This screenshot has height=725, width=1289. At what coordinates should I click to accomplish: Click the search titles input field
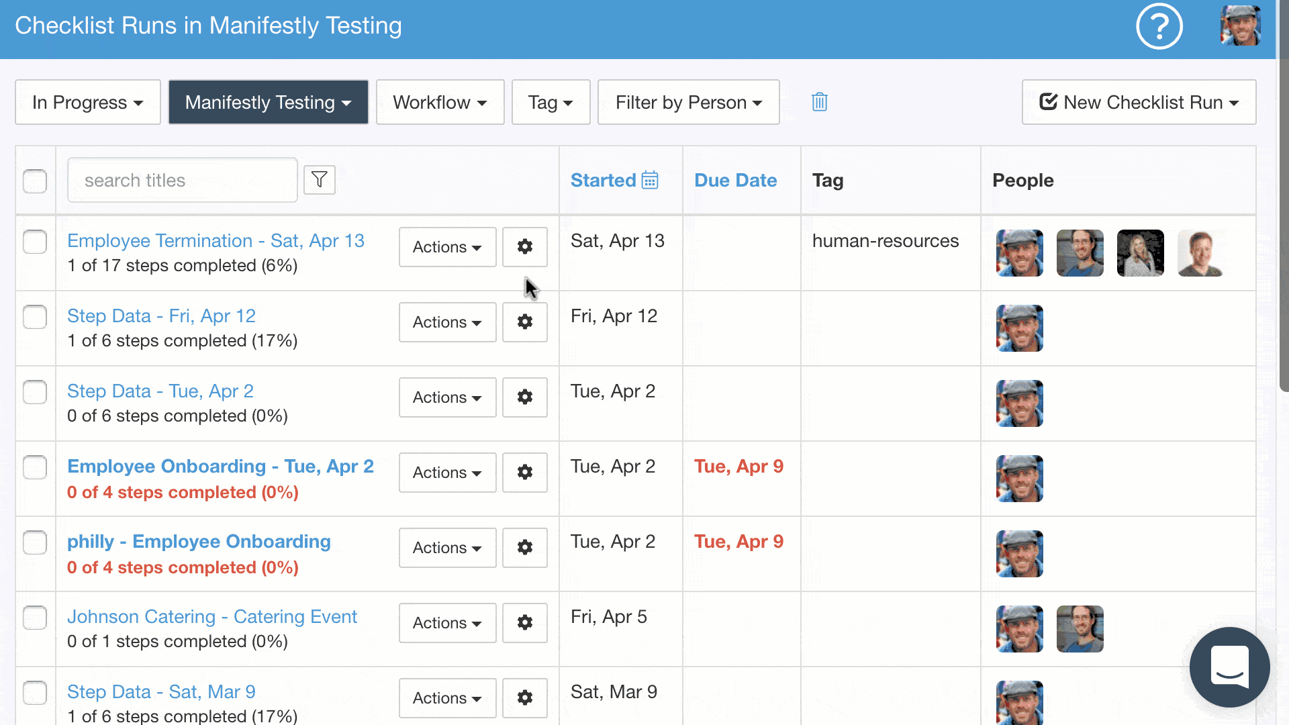[x=182, y=180]
